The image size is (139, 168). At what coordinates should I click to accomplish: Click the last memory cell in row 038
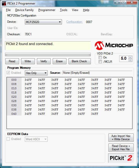(121, 109)
